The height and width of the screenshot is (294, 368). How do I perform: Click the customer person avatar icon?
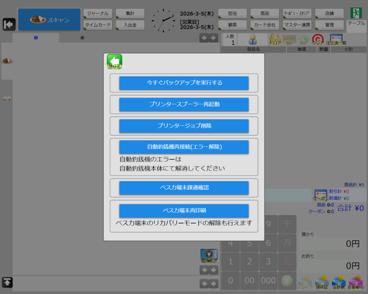[253, 39]
